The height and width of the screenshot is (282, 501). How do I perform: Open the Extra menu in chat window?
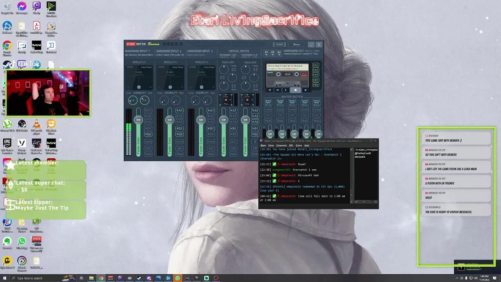coord(299,145)
